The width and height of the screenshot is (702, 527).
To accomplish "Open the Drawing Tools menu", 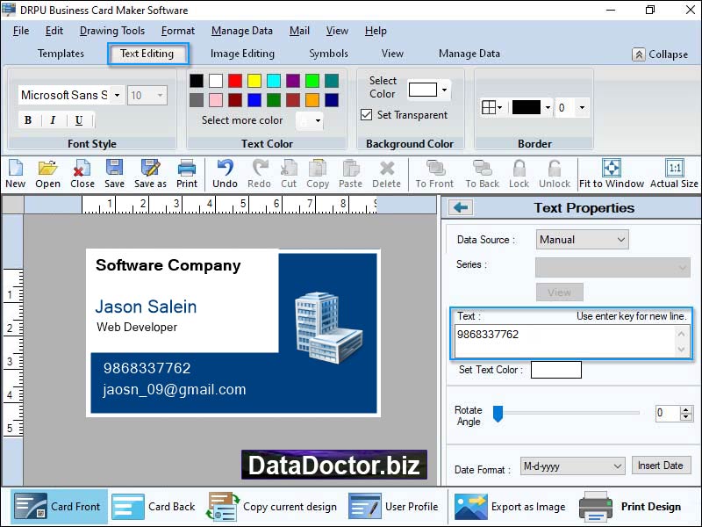I will 112,31.
